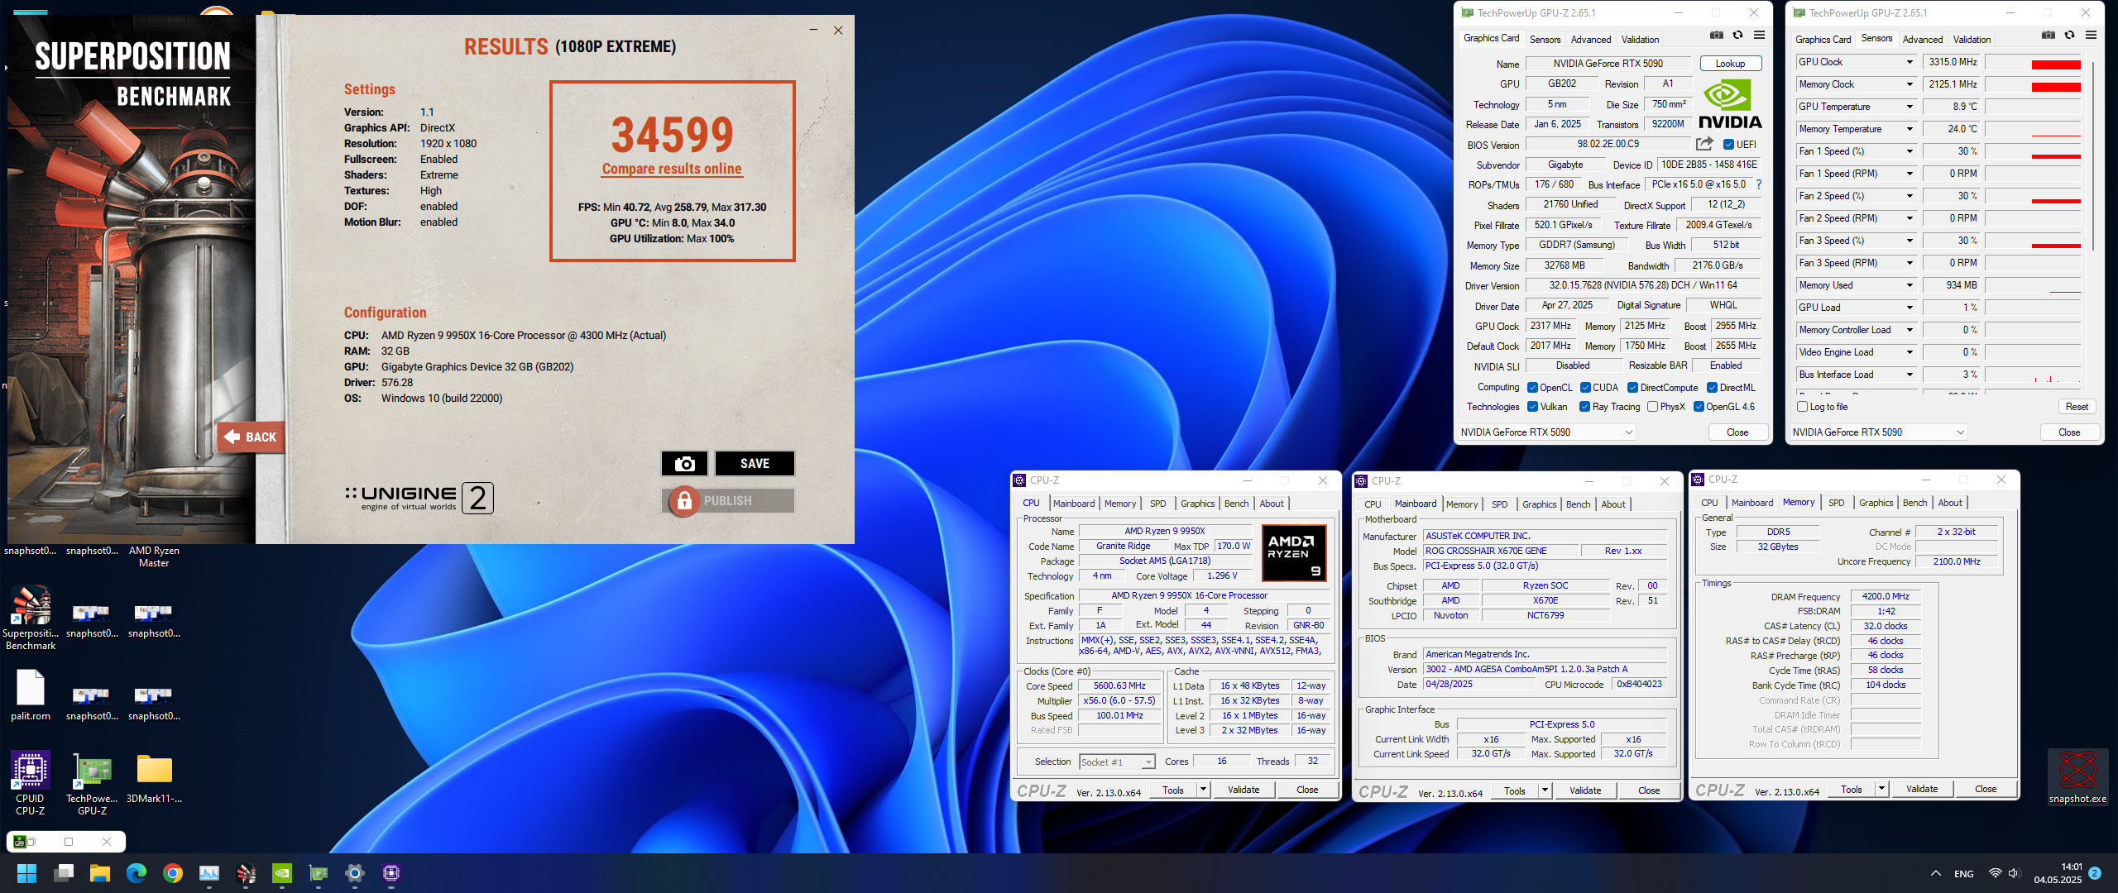The image size is (2118, 893).
Task: Toggle the DirectML checkbox
Action: [1712, 388]
